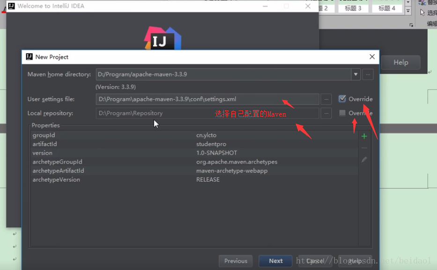Close the Welcome to IntelliJ IDEA window
The image size is (437, 270).
[x=308, y=6]
